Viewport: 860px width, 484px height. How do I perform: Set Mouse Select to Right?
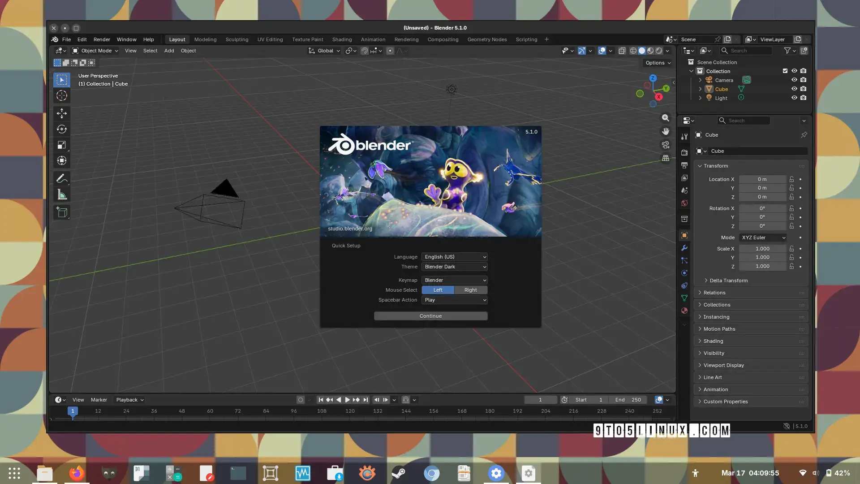coord(470,290)
